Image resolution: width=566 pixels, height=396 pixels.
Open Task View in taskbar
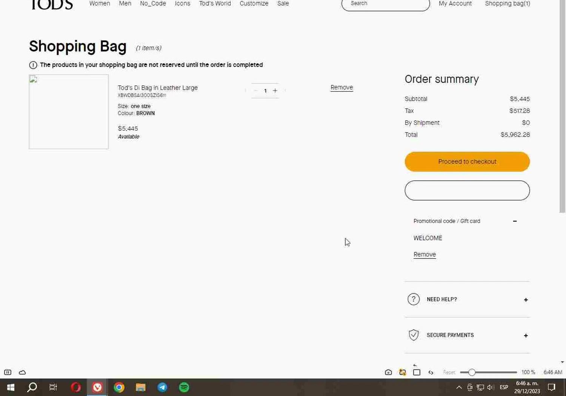pyautogui.click(x=53, y=387)
